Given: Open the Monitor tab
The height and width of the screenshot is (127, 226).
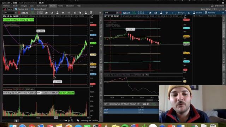Looking at the screenshot, I should [x=7, y=6].
